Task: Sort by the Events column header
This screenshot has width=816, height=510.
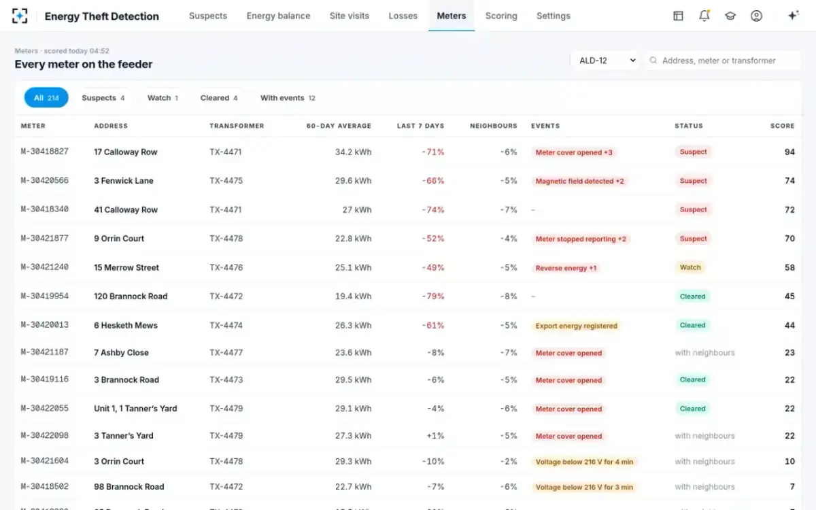Action: (x=545, y=126)
